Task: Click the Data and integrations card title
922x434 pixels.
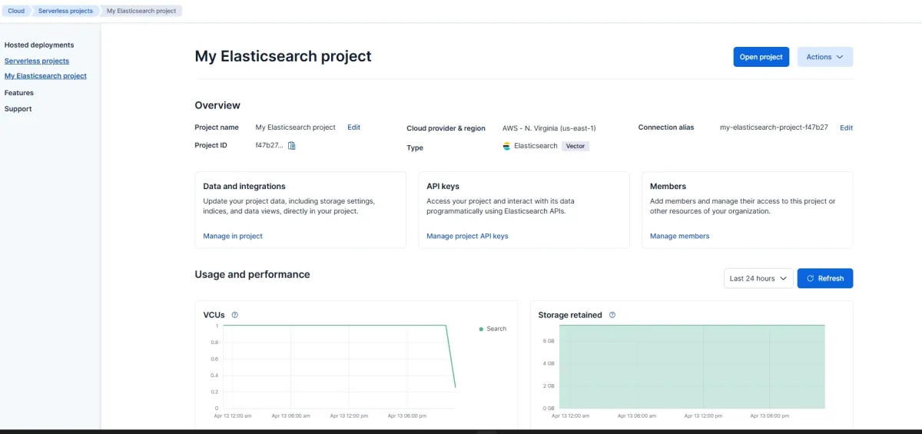Action: [x=244, y=187]
